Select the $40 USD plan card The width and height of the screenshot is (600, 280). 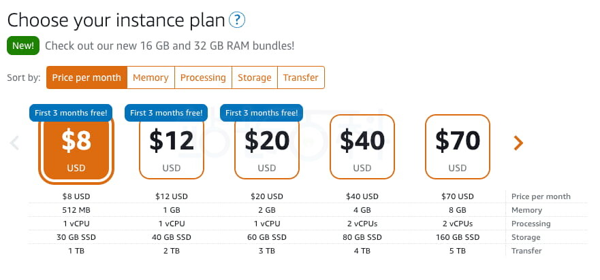pyautogui.click(x=362, y=147)
